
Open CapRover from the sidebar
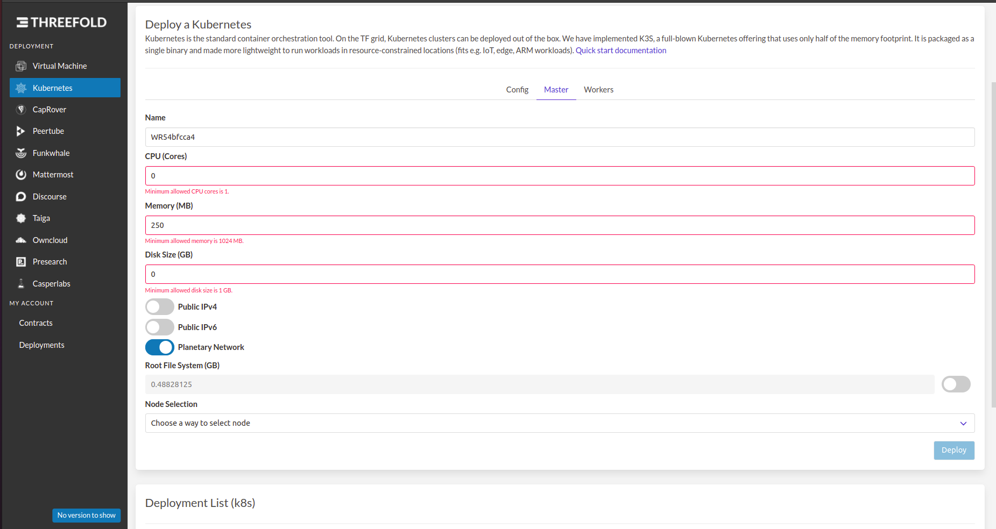click(49, 109)
